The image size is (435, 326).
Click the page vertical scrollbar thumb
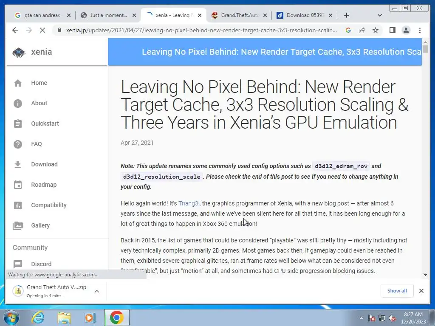pyautogui.click(x=426, y=49)
